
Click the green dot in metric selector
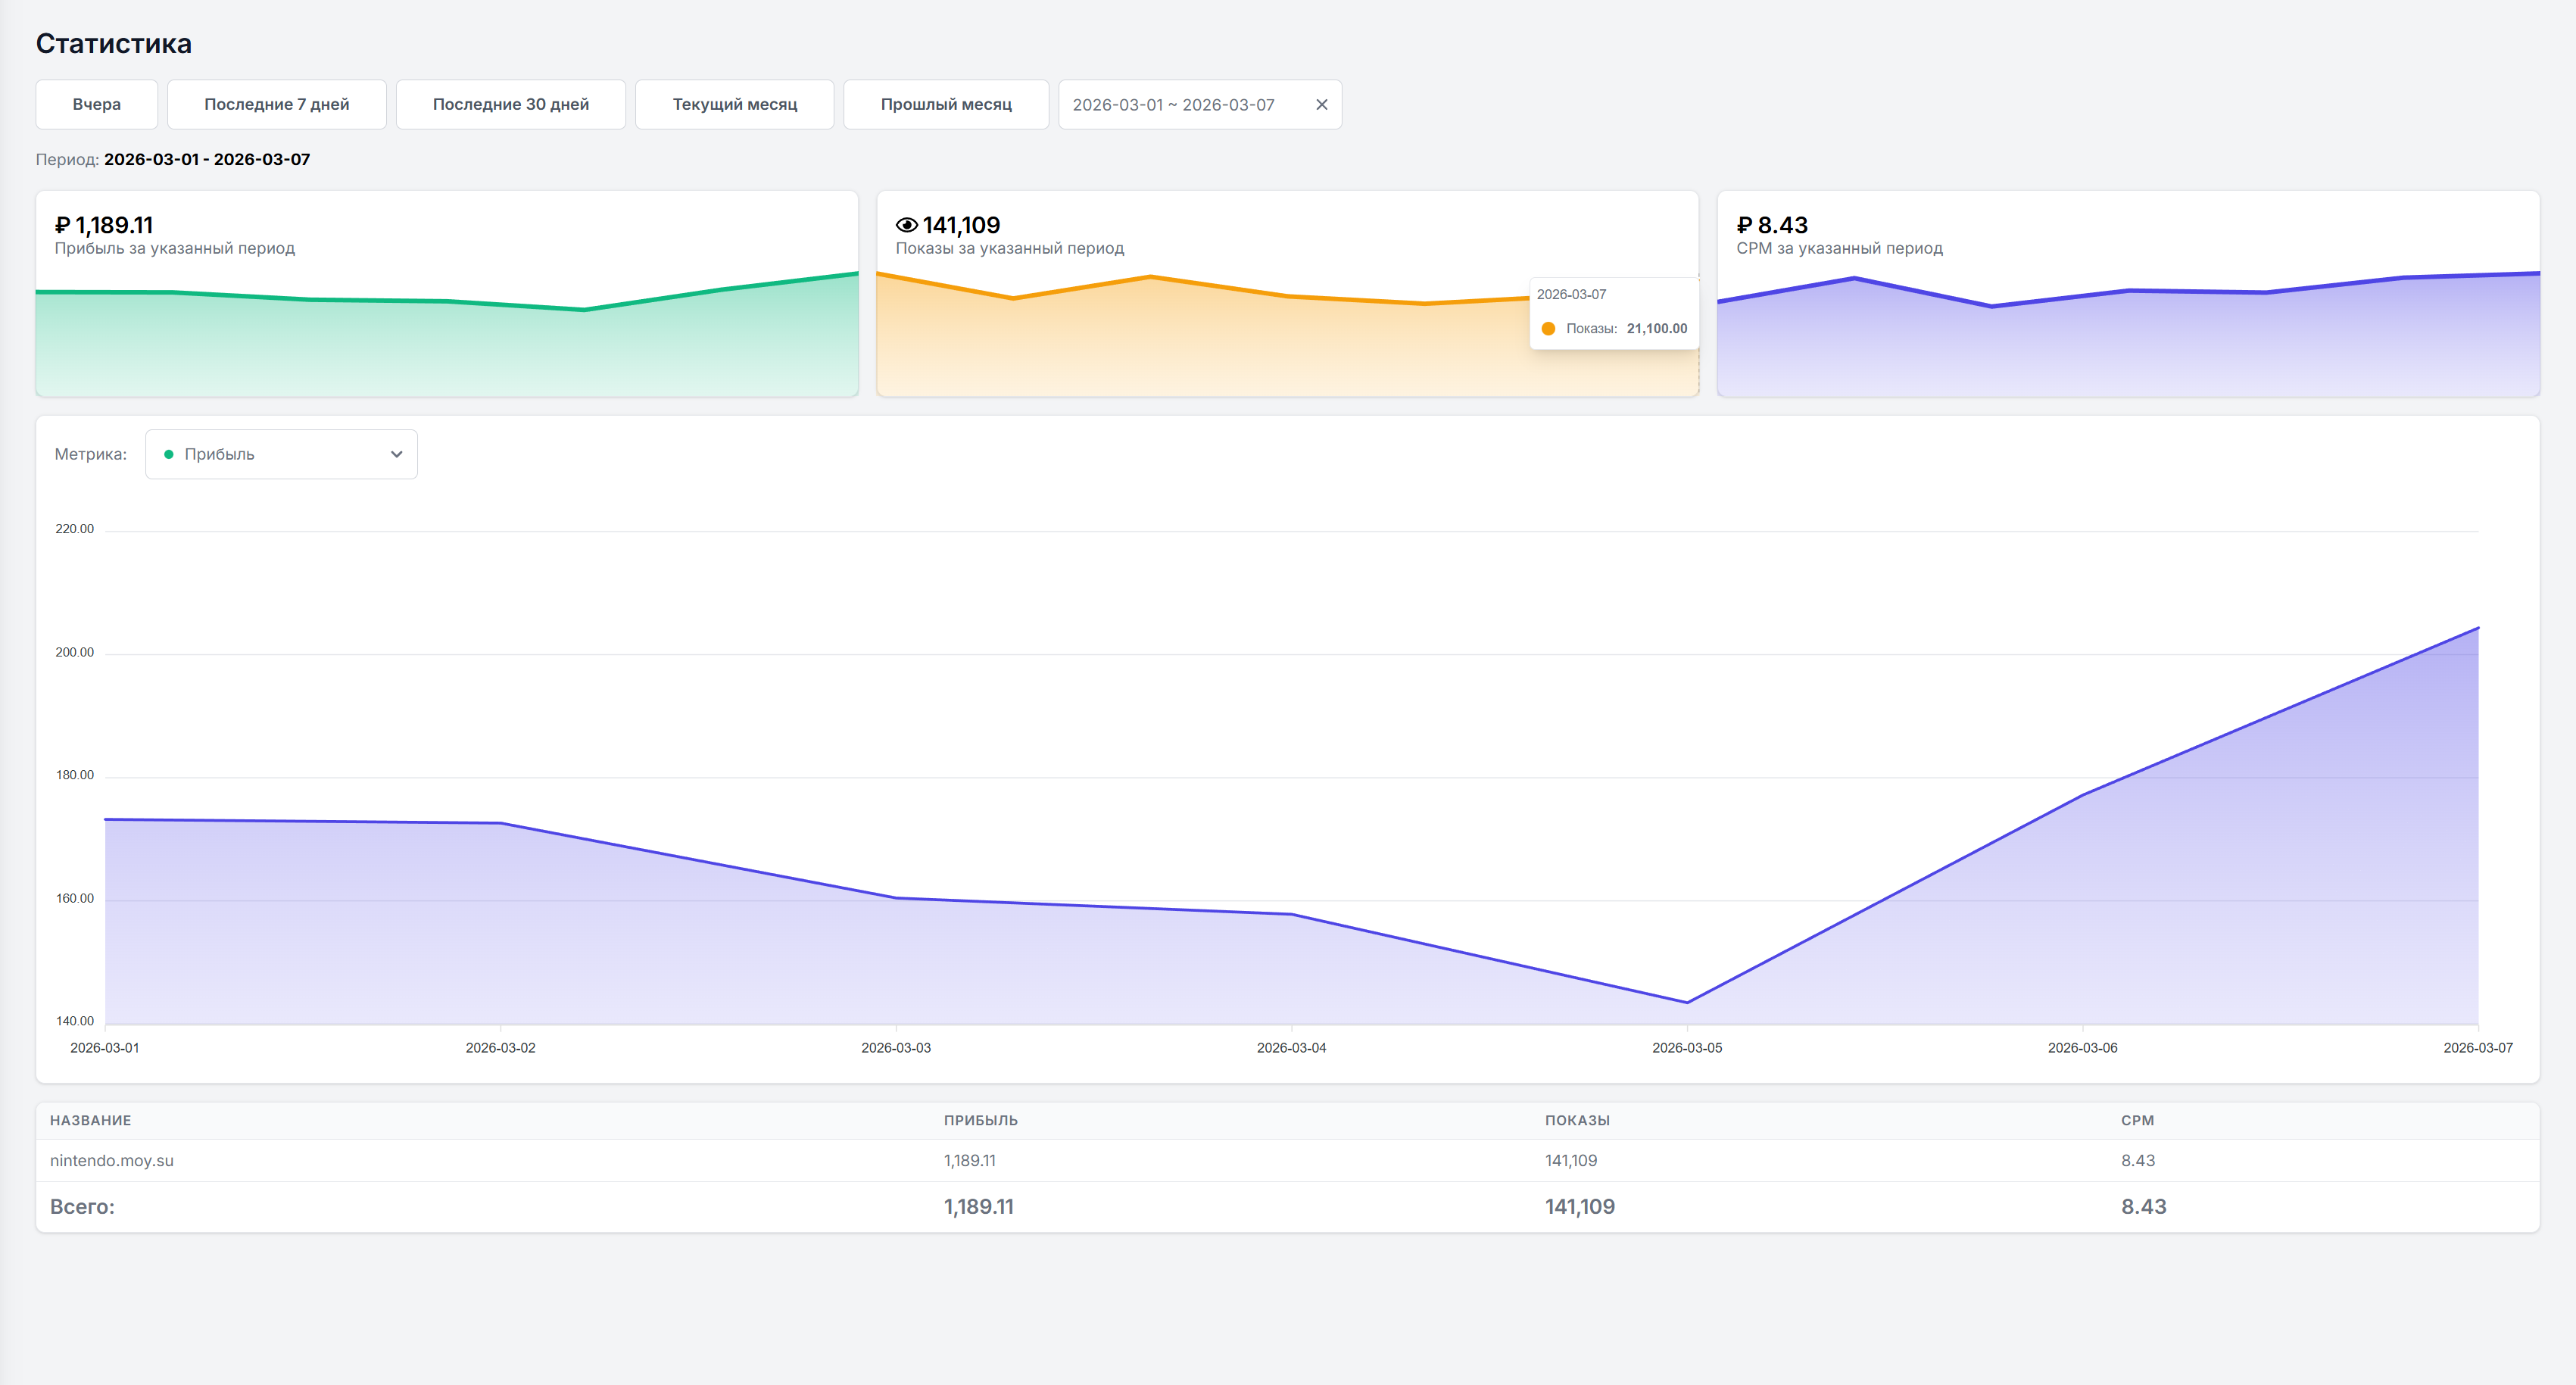point(169,454)
